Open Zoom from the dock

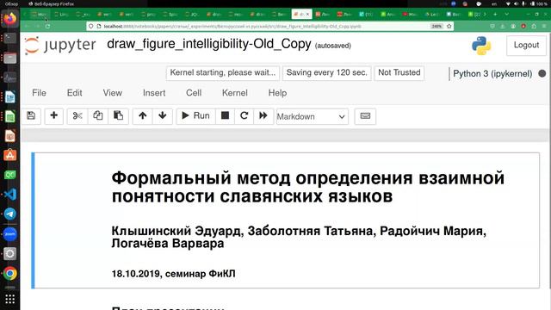tap(9, 234)
